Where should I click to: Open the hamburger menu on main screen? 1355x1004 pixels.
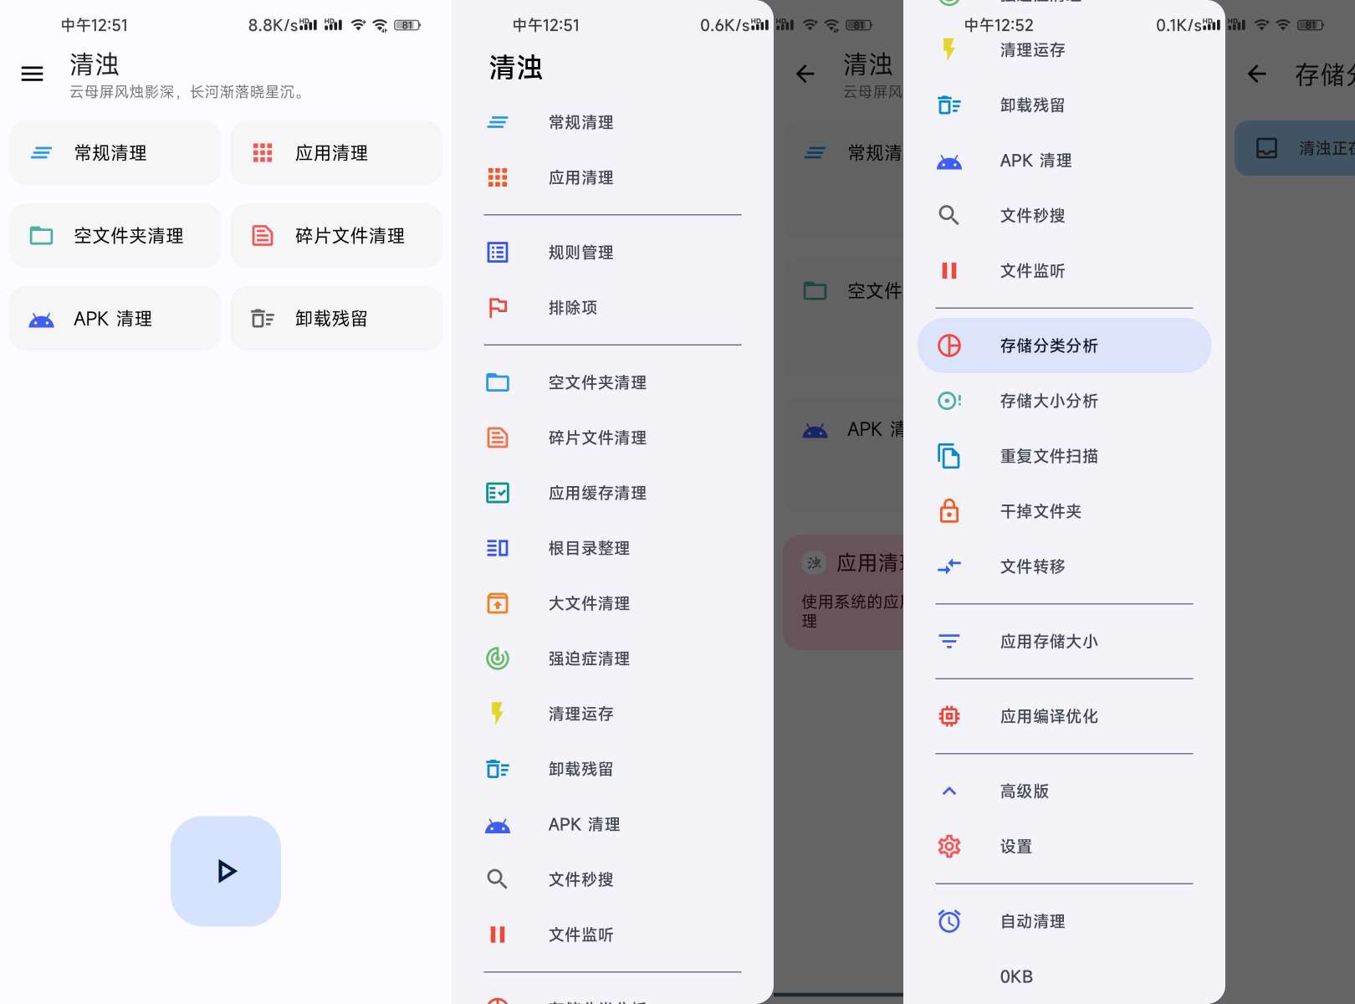[x=32, y=74]
